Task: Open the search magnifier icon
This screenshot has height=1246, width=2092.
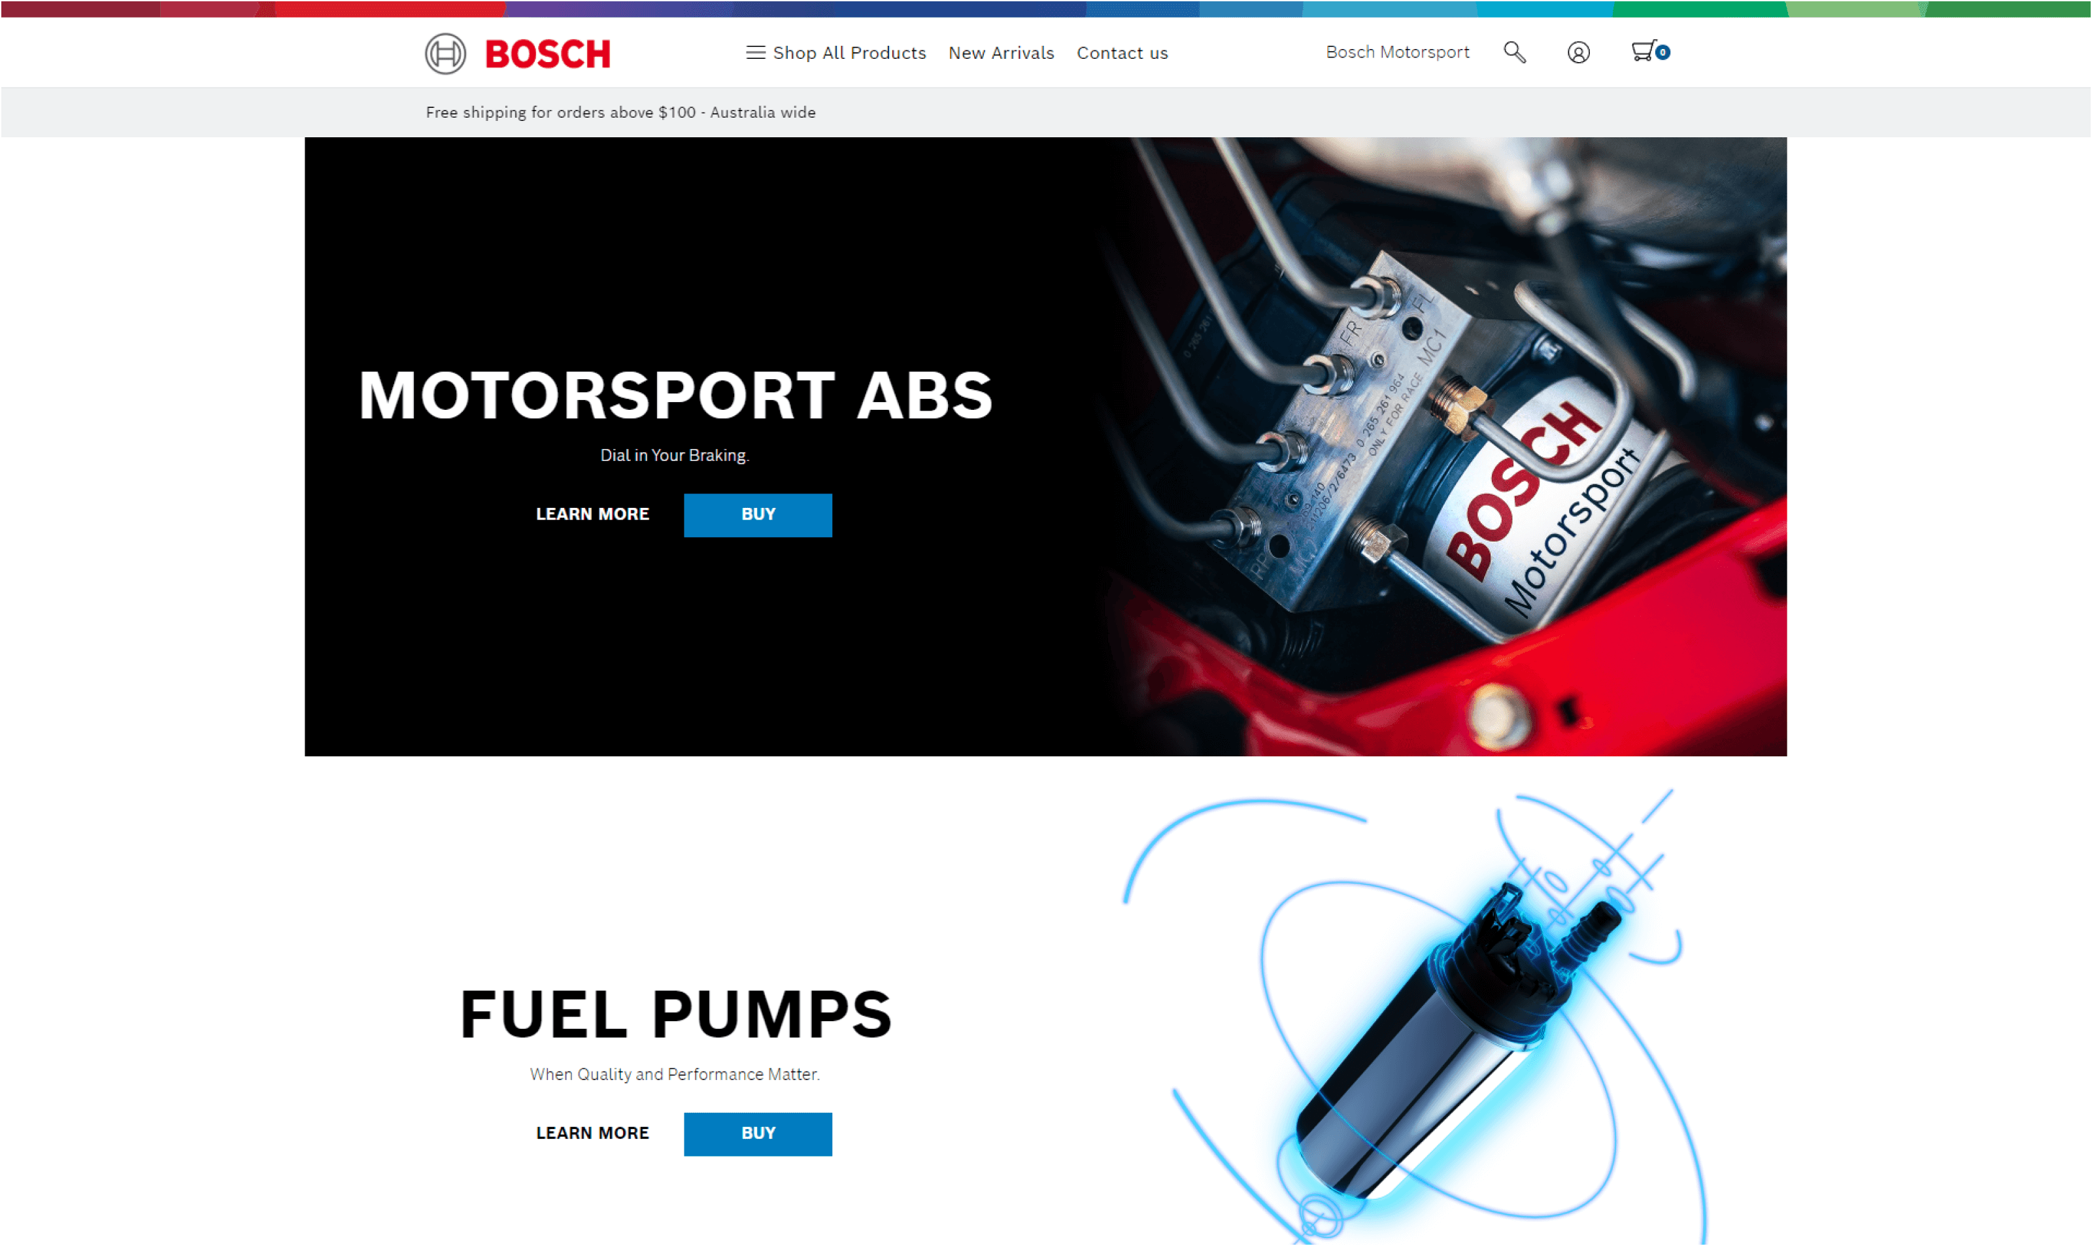Action: (1515, 52)
